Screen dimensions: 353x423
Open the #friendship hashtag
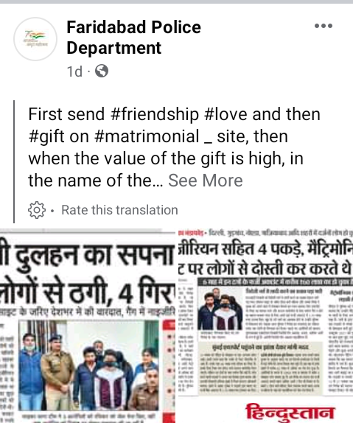click(155, 114)
